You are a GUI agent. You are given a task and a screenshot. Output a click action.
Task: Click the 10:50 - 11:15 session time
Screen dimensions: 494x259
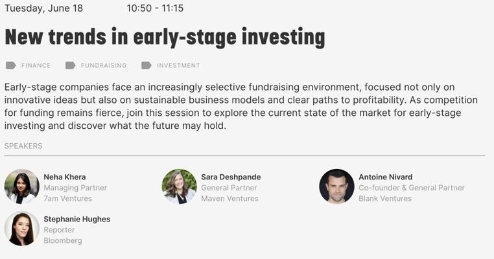tap(155, 8)
